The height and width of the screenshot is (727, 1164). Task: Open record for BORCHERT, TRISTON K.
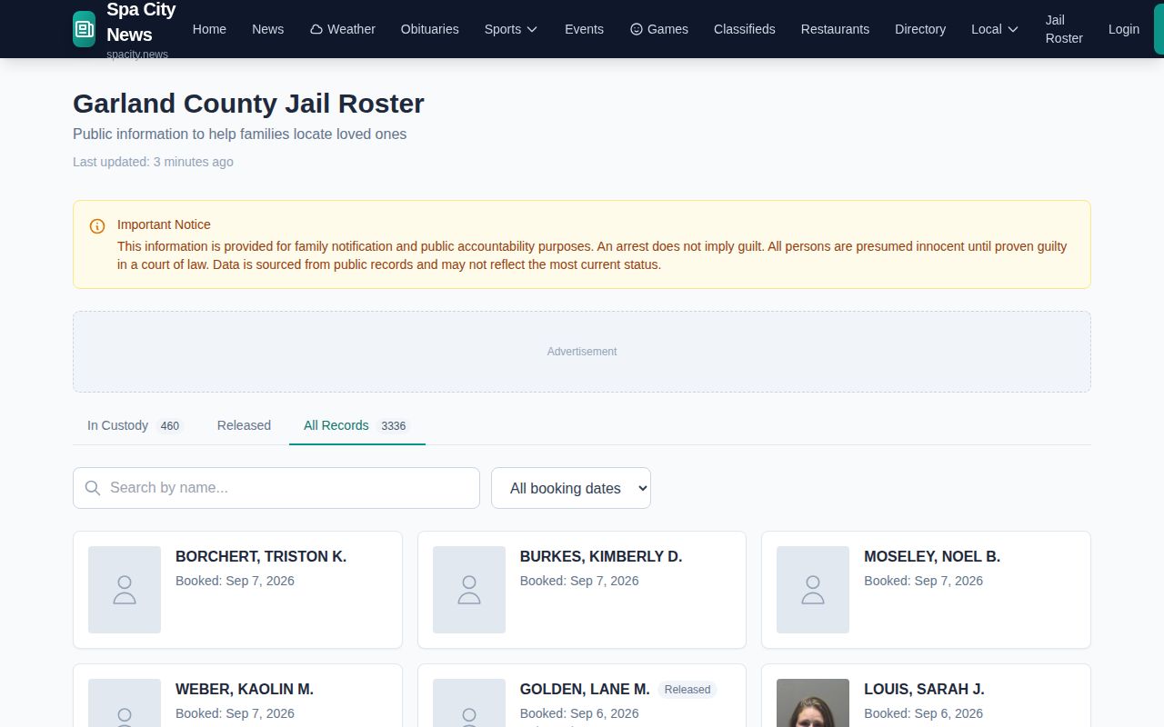click(x=237, y=590)
